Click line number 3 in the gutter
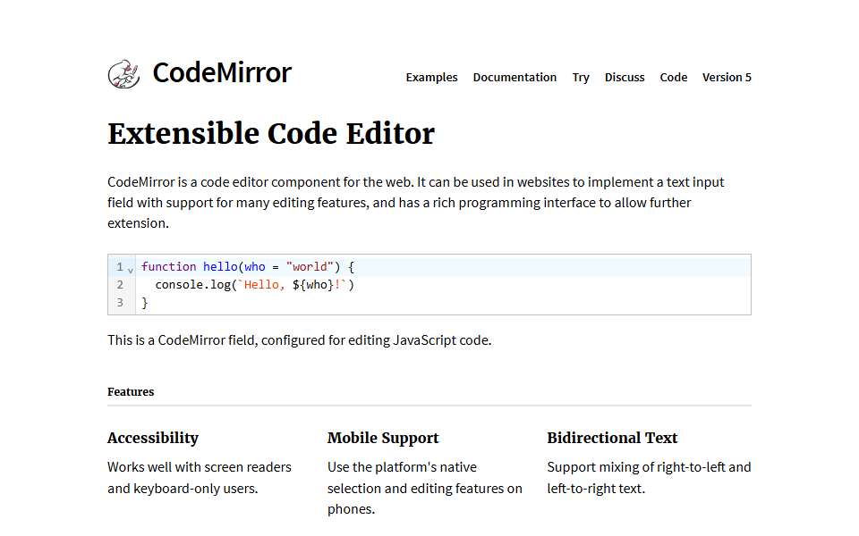 tap(120, 303)
